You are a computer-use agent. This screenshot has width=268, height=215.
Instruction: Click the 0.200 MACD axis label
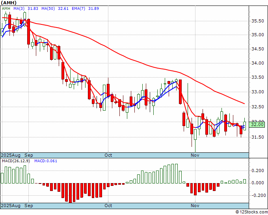258,171
